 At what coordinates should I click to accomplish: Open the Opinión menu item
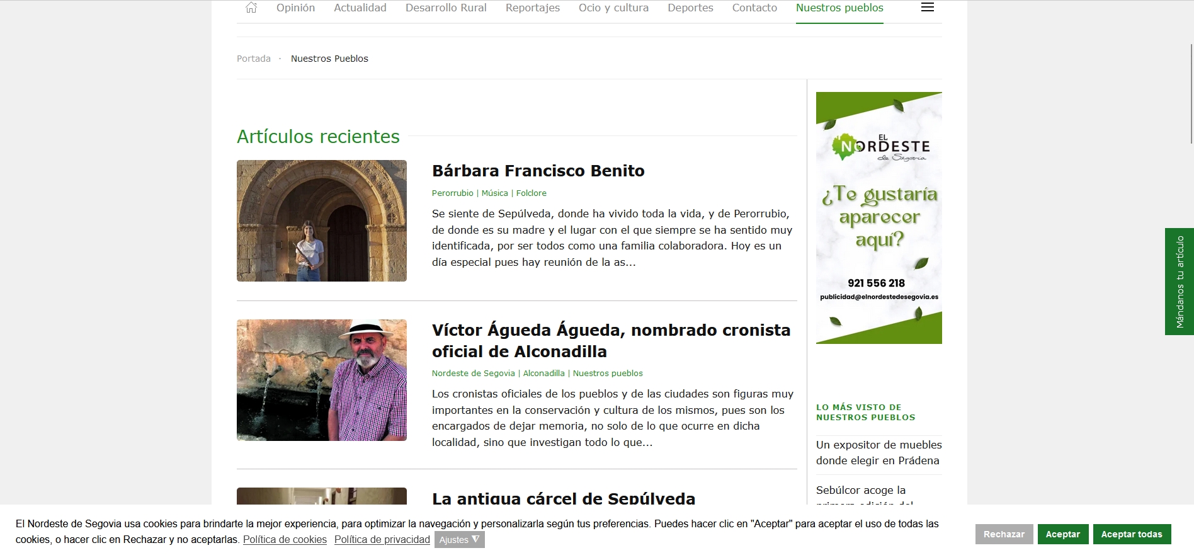(x=295, y=8)
